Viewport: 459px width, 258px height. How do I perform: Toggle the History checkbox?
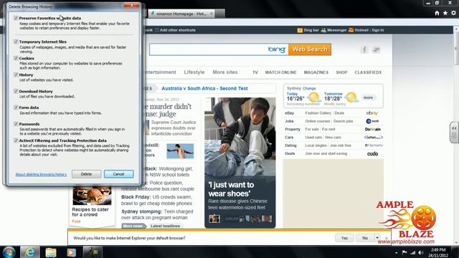(x=16, y=75)
